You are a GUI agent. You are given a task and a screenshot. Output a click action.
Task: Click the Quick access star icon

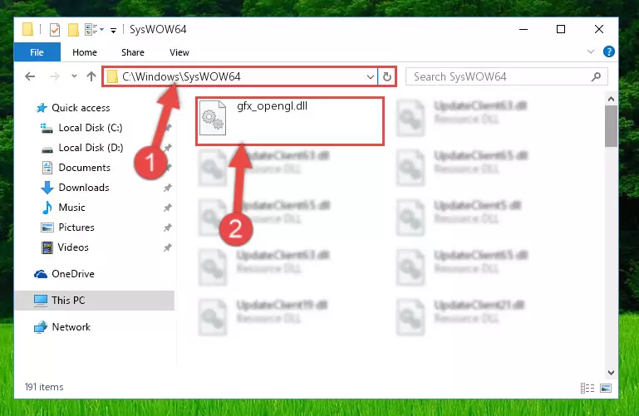click(42, 108)
